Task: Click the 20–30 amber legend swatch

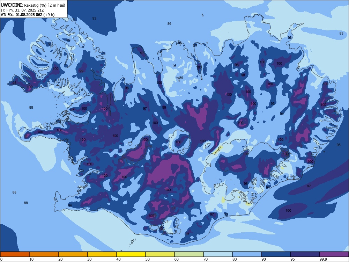Action: 73,254
